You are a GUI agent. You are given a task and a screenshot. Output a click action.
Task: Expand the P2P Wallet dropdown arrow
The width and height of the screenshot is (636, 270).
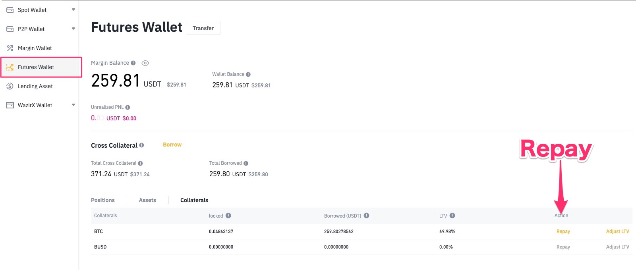[73, 29]
